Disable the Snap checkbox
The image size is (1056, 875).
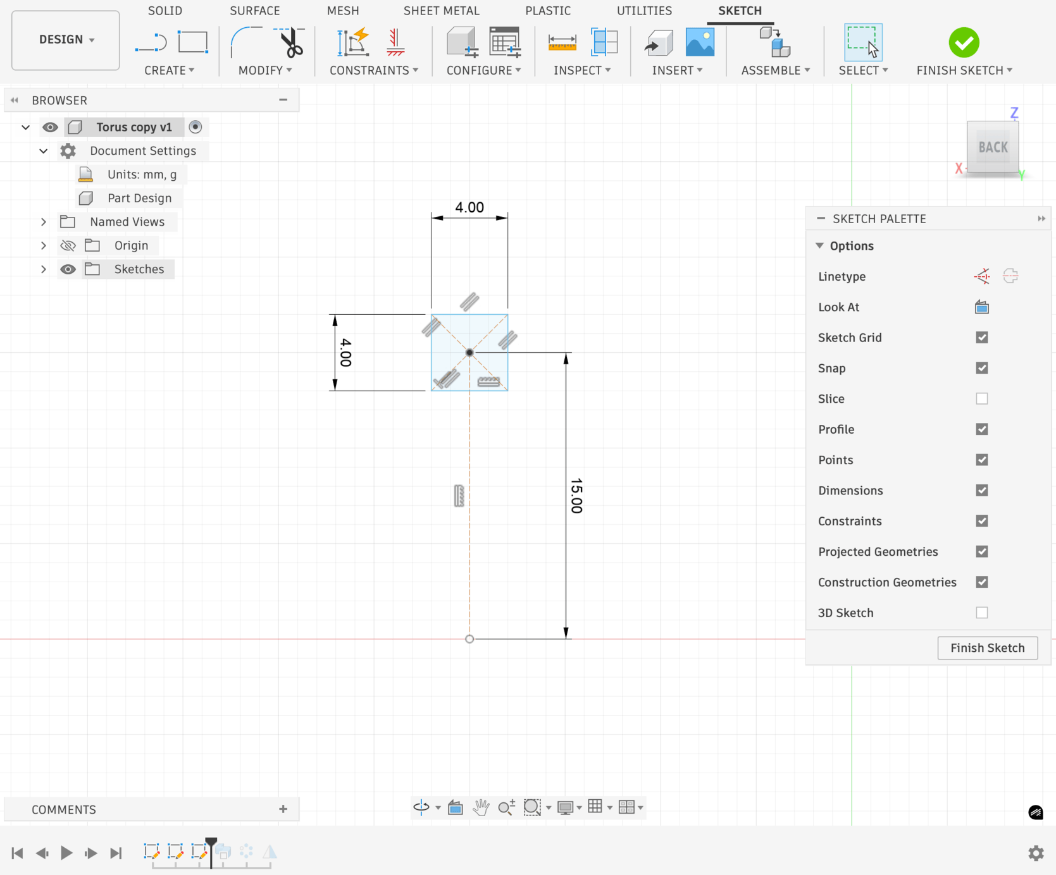pyautogui.click(x=982, y=368)
